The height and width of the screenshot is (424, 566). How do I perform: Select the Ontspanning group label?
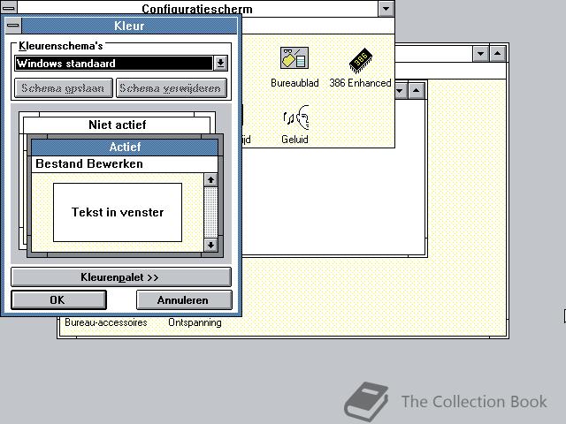pos(195,322)
